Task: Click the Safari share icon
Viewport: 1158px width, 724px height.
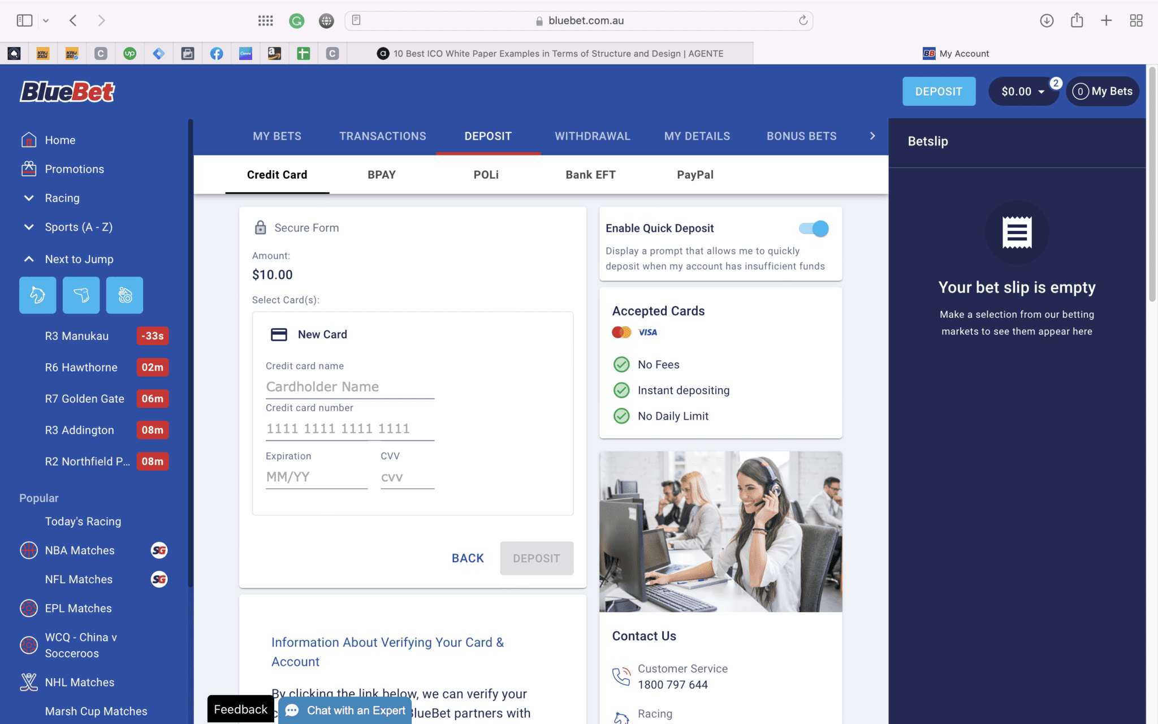Action: 1077,20
